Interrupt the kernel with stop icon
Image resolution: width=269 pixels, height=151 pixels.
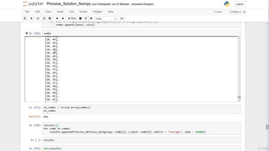click(80, 18)
